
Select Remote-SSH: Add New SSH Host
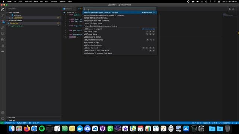(x=119, y=21)
